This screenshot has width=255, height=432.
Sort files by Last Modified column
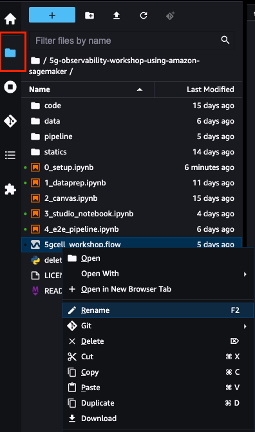click(198, 89)
